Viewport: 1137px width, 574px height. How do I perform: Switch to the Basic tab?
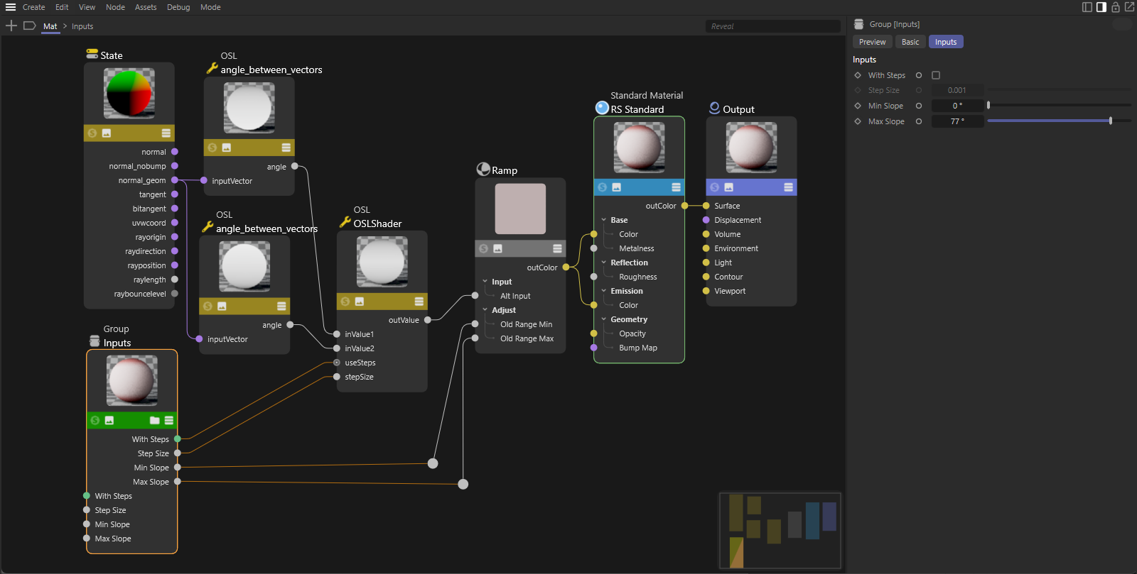click(x=910, y=42)
